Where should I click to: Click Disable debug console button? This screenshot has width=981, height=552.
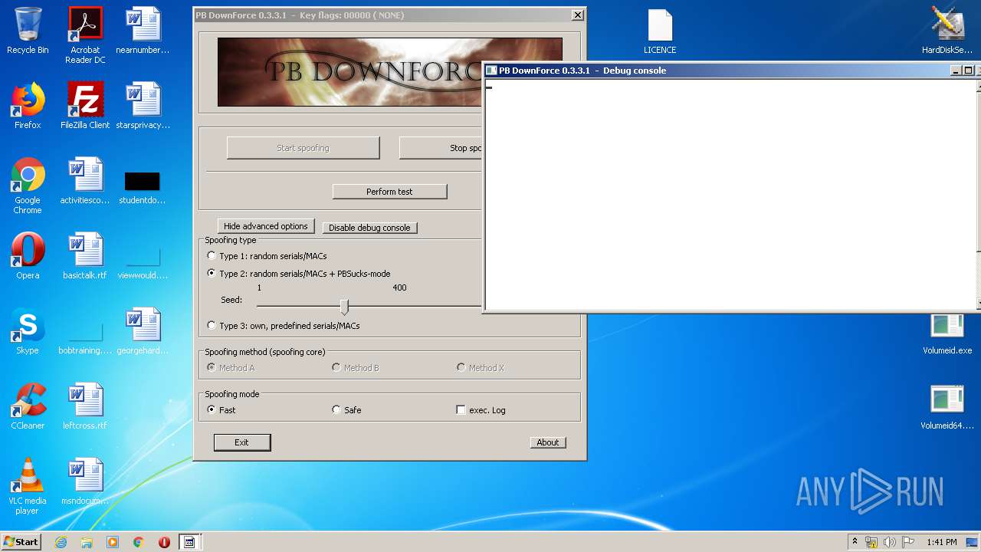[369, 228]
